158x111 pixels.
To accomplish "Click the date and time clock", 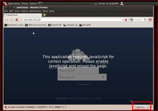I will pyautogui.click(x=108, y=4).
